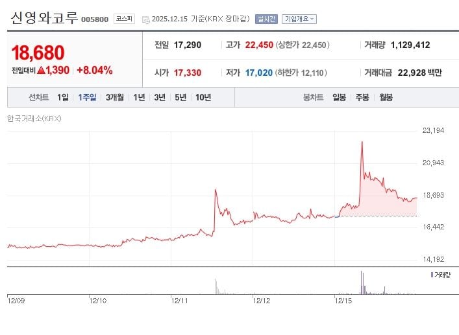The width and height of the screenshot is (459, 335).
Task: Click the 12/15 price spike peak on chart
Action: coord(362,142)
